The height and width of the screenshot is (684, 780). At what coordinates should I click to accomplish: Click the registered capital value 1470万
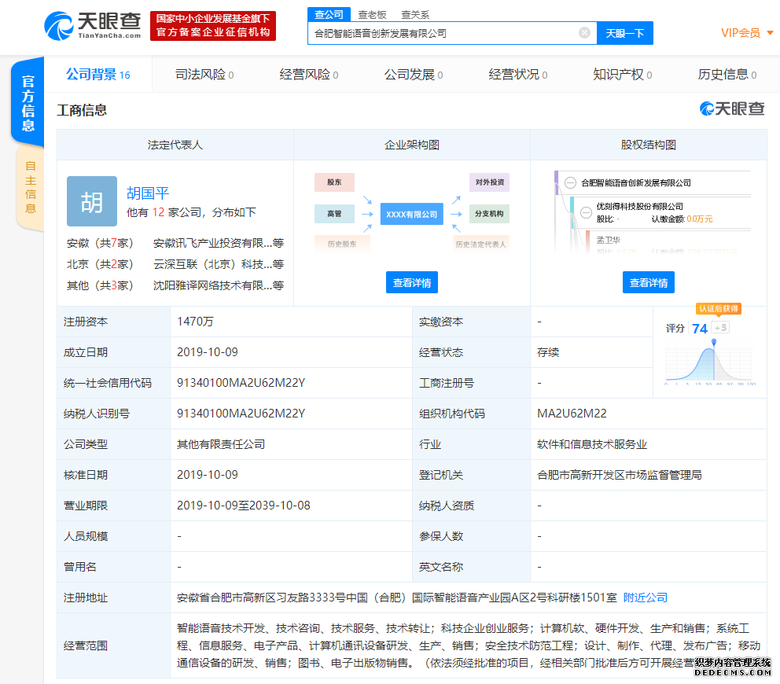pyautogui.click(x=195, y=322)
